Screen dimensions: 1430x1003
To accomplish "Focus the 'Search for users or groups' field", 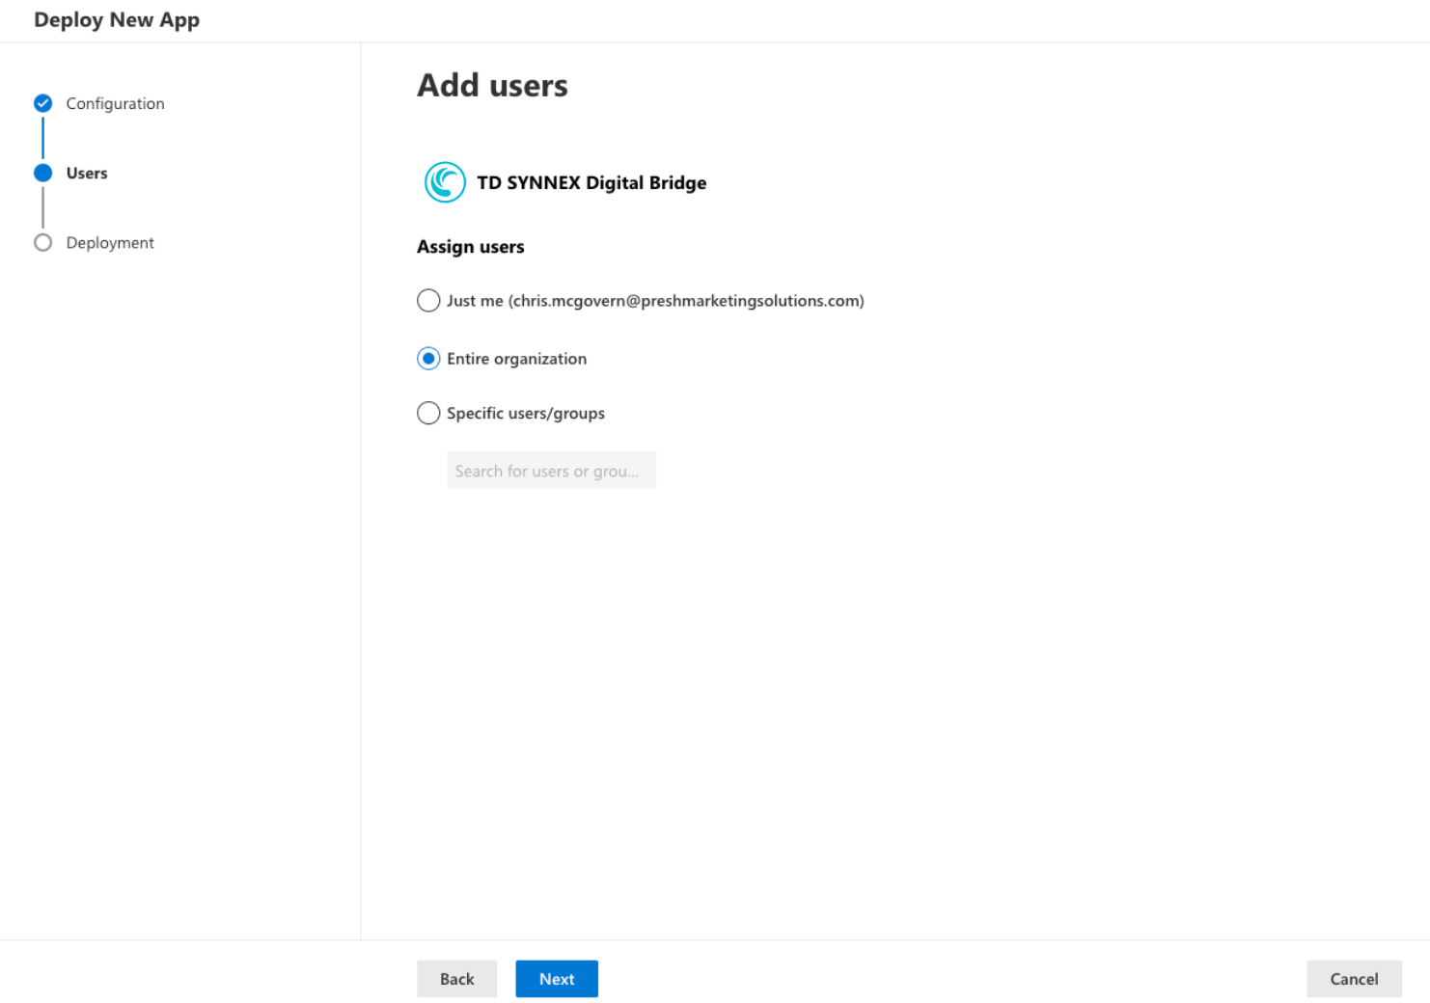I will pyautogui.click(x=551, y=471).
